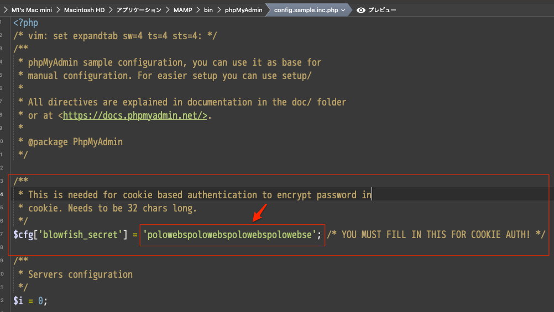The width and height of the screenshot is (554, 312).
Task: Click the eye icon next to プレビュー
Action: pyautogui.click(x=361, y=10)
